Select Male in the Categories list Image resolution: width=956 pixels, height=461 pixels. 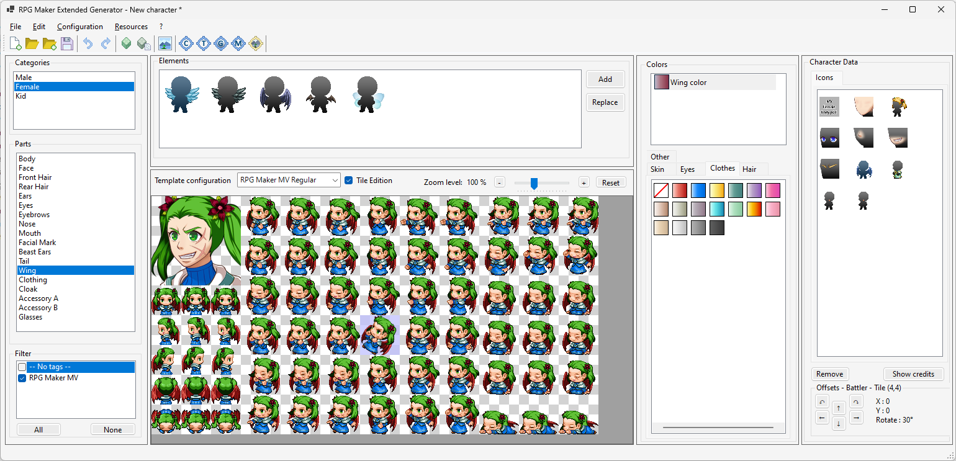point(74,78)
